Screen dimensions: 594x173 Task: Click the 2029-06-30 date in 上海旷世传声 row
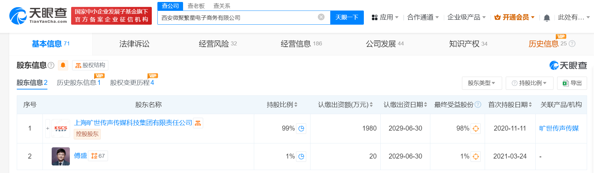pyautogui.click(x=405, y=128)
